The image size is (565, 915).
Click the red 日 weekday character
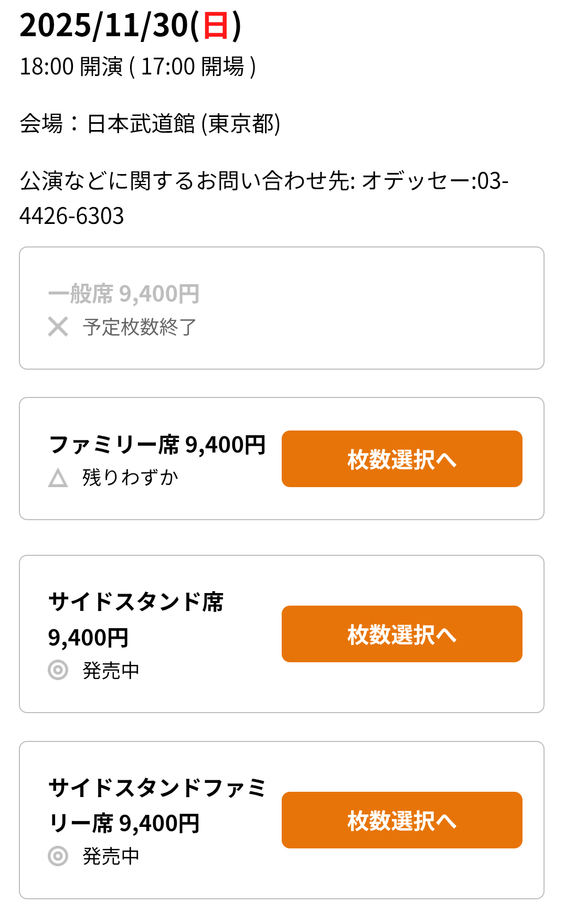[x=216, y=26]
